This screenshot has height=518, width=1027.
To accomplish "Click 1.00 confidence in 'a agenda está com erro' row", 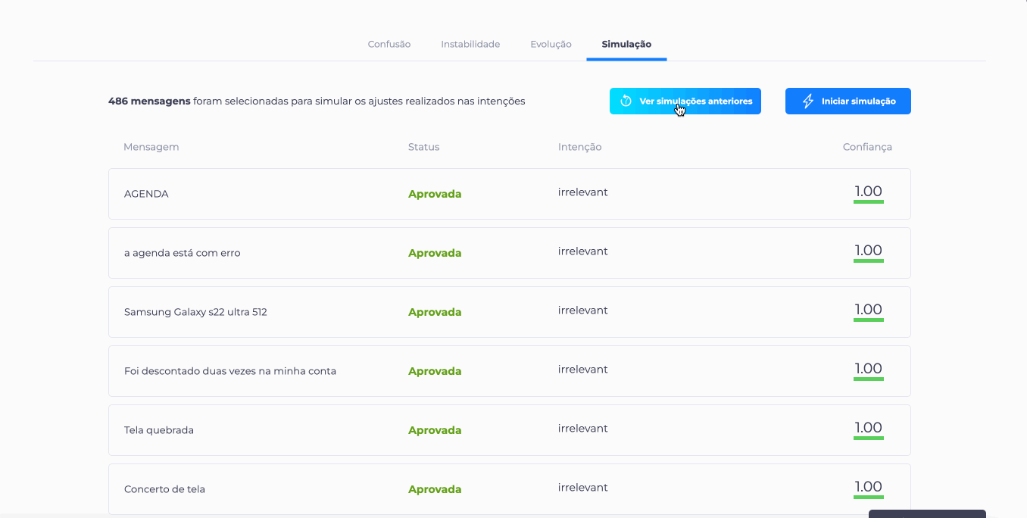I will click(869, 251).
